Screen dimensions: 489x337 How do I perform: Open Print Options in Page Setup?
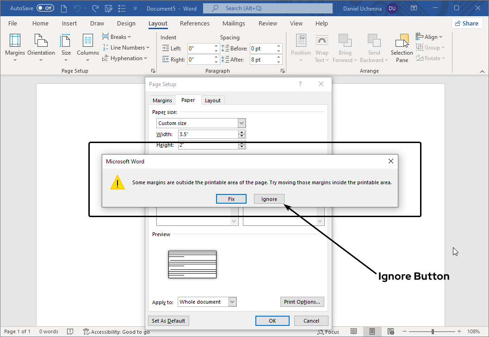click(302, 302)
